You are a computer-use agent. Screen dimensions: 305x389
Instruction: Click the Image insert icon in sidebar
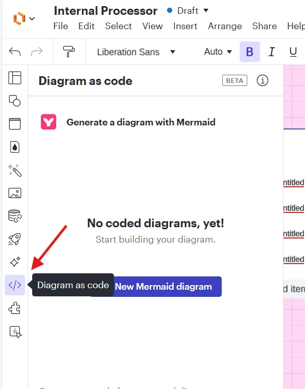pos(15,193)
